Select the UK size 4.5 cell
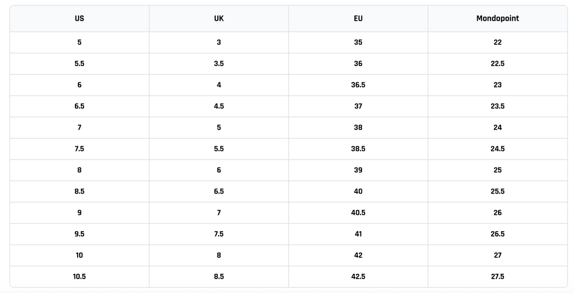Screen dimensions: 574x293 pos(218,106)
